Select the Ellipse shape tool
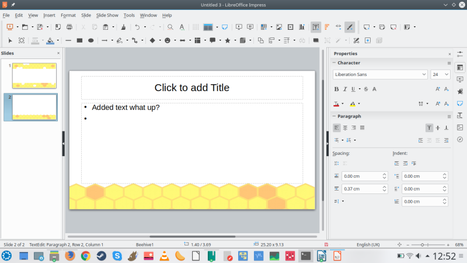467x263 pixels. [90, 40]
